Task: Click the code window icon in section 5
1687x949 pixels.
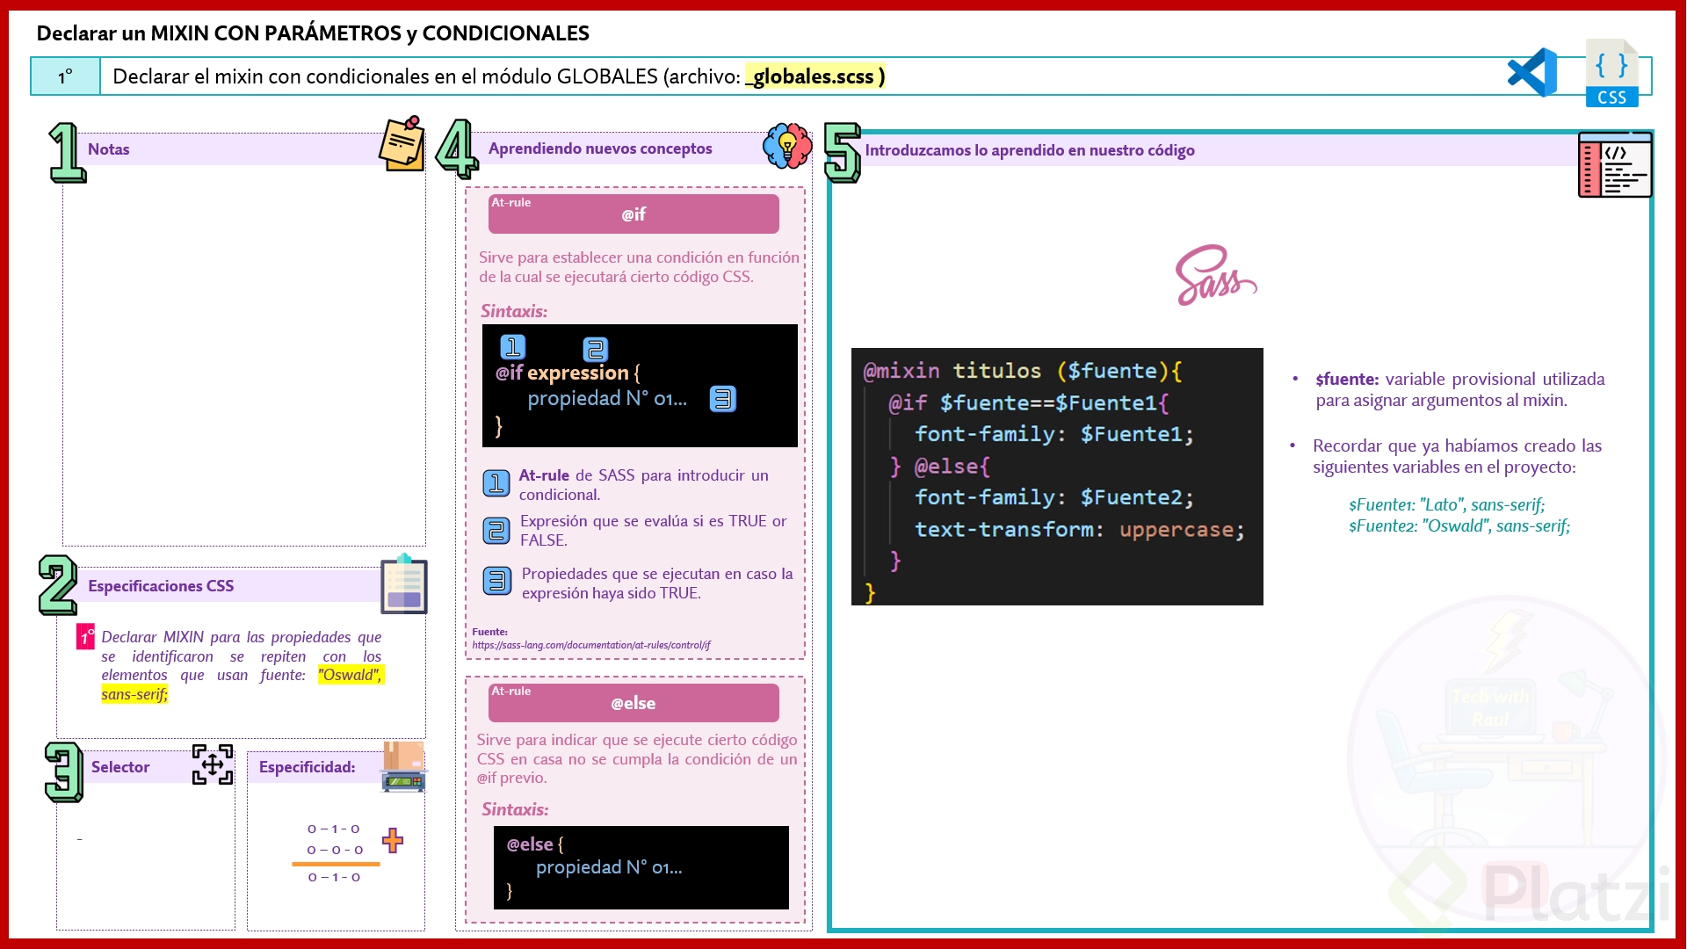Action: [x=1615, y=165]
